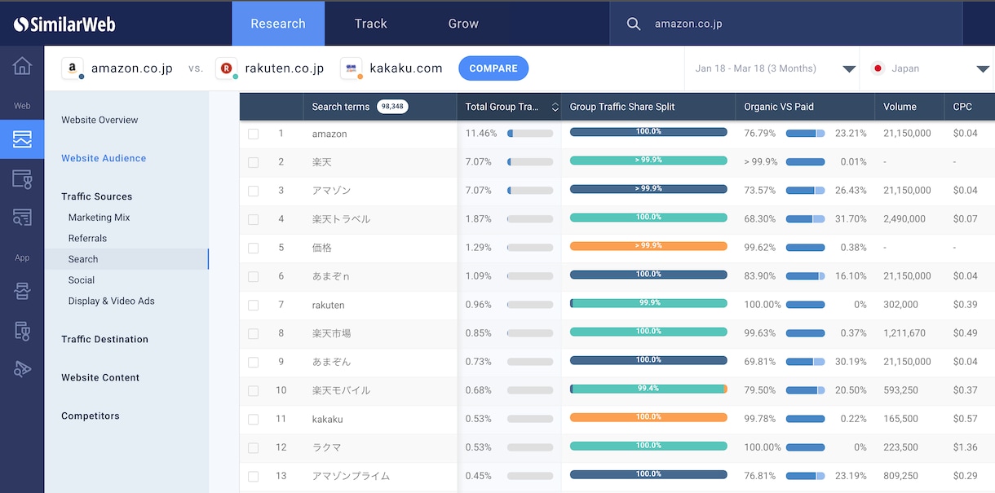Screen dimensions: 995x493
Task: Click the search term あまぞん
Action: (x=330, y=362)
